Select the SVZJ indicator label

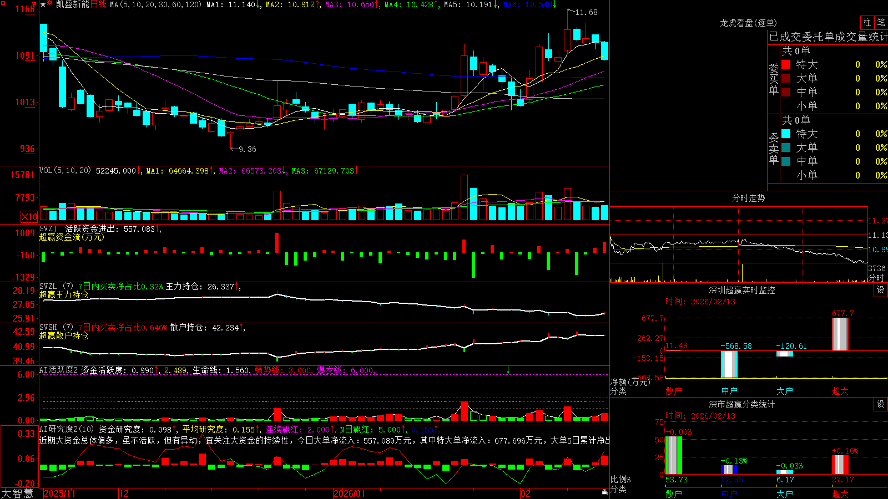tap(48, 229)
